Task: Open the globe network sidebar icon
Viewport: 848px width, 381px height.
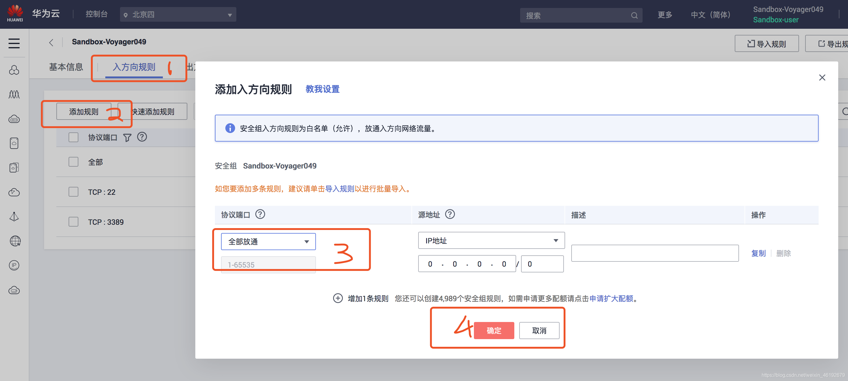Action: pyautogui.click(x=15, y=241)
